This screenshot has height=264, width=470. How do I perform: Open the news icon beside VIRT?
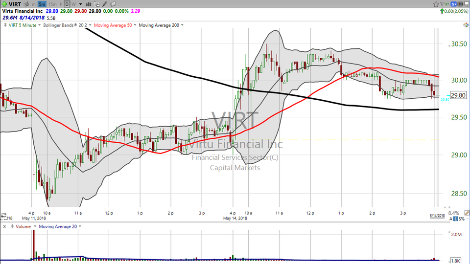26,4
